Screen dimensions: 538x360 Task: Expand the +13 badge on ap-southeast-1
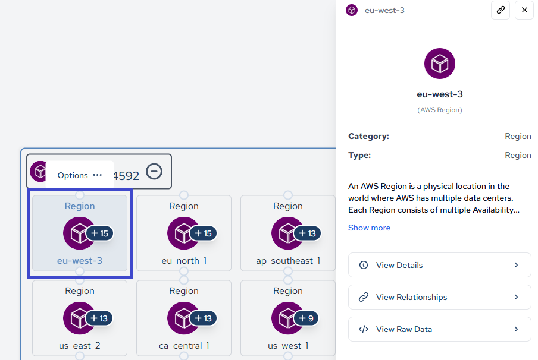coord(308,233)
